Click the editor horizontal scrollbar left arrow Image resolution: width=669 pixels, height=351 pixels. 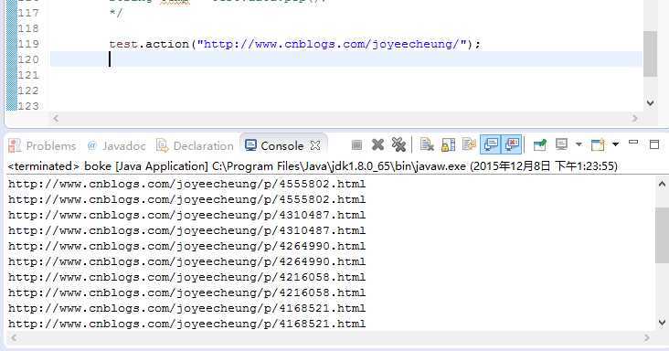56,119
